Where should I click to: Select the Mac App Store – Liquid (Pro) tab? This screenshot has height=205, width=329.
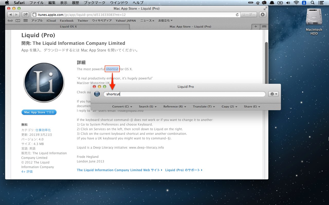[x=190, y=27]
